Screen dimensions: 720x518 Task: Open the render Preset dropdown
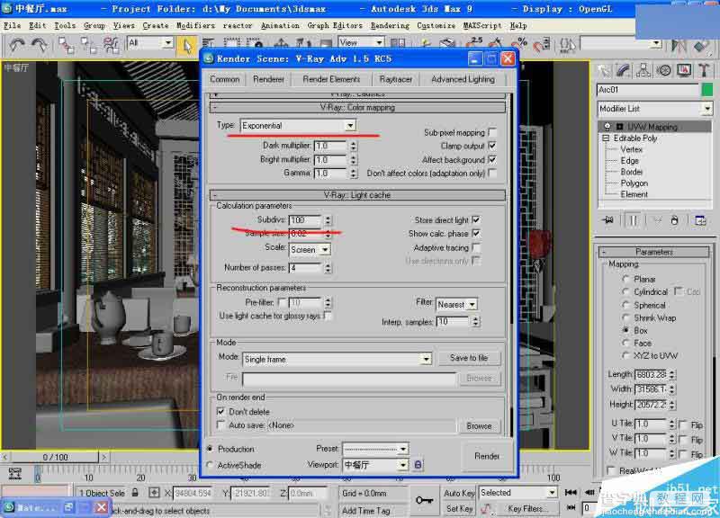[x=403, y=449]
